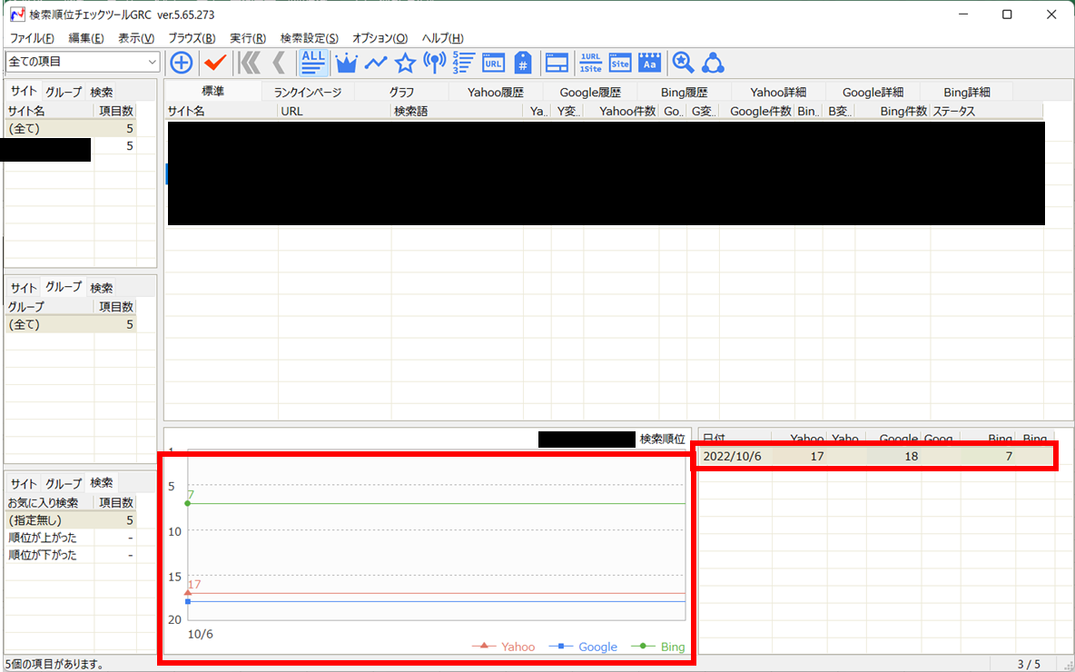Select the 順位が上がった row
This screenshot has height=672, width=1075.
[x=71, y=538]
